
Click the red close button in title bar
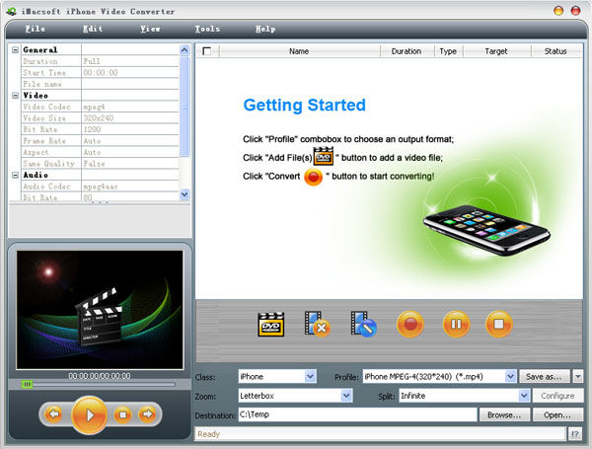click(x=575, y=11)
